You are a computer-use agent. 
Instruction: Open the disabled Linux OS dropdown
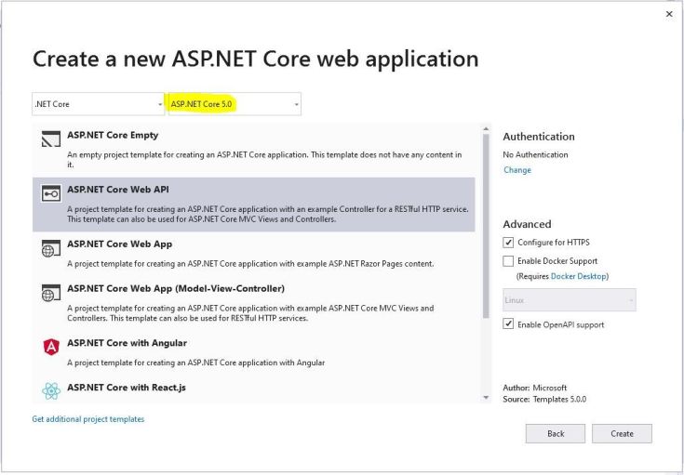pos(570,300)
